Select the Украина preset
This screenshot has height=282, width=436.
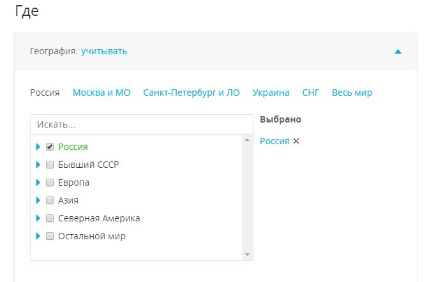(x=271, y=93)
